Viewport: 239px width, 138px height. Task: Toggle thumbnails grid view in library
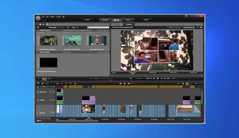tap(43, 79)
